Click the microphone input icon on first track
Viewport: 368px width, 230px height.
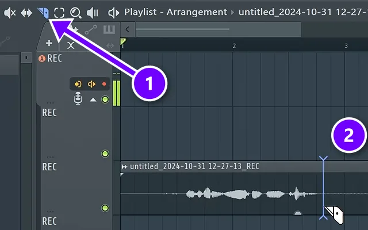[x=78, y=98]
